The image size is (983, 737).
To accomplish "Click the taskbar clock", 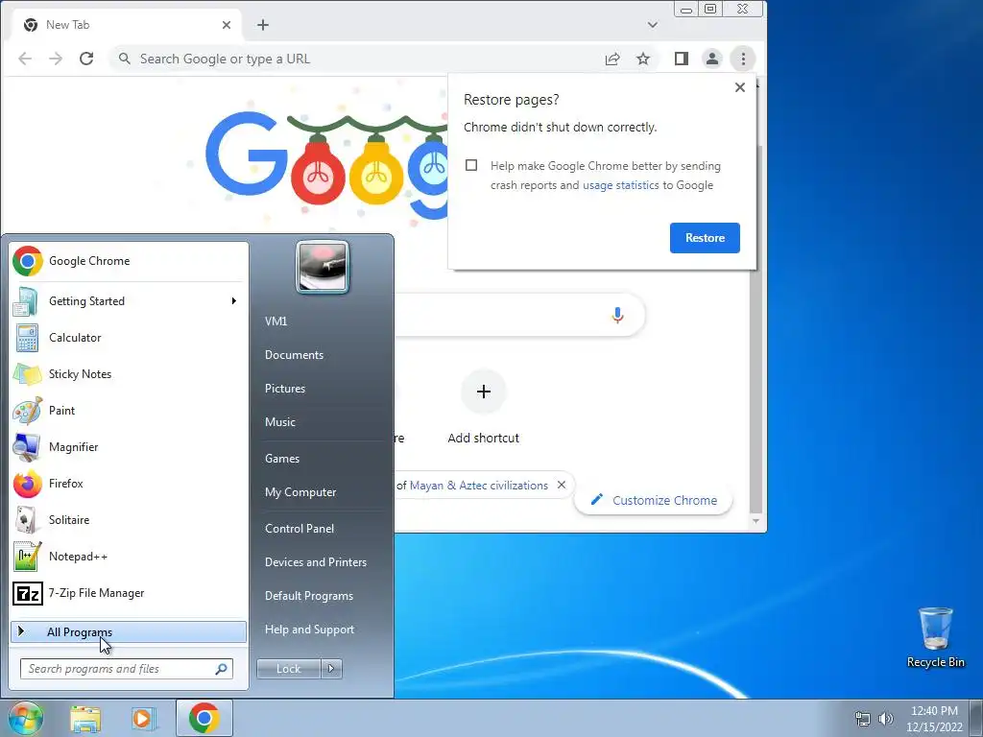I will tap(933, 719).
